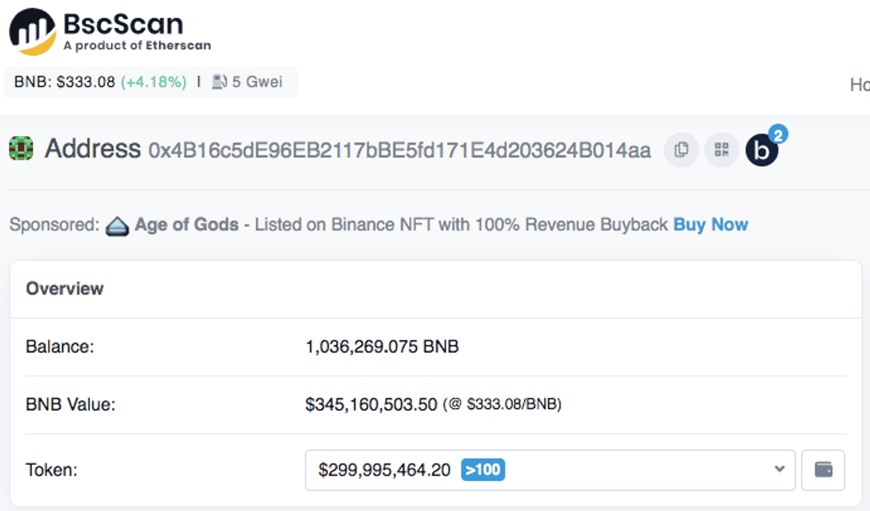
Task: Click the 'Balance:' row label
Action: coord(60,347)
